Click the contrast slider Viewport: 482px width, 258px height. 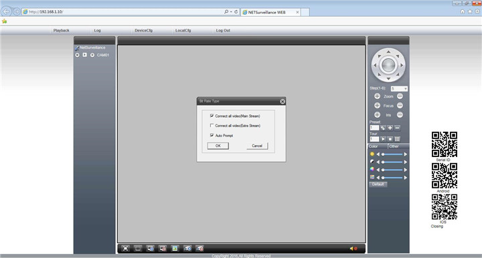point(392,162)
